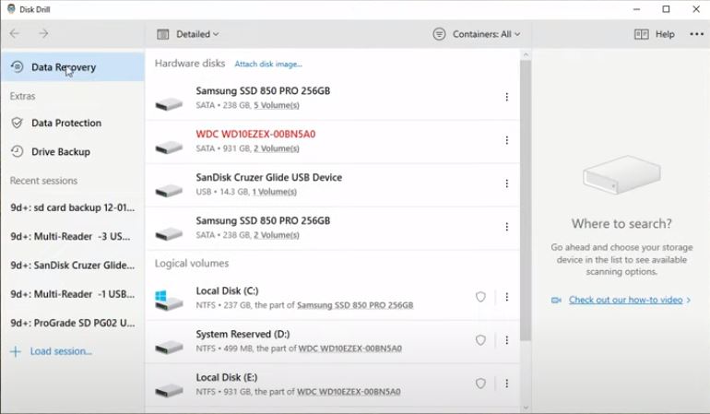
Task: Click the plus icon beside Load session
Action: pos(16,351)
